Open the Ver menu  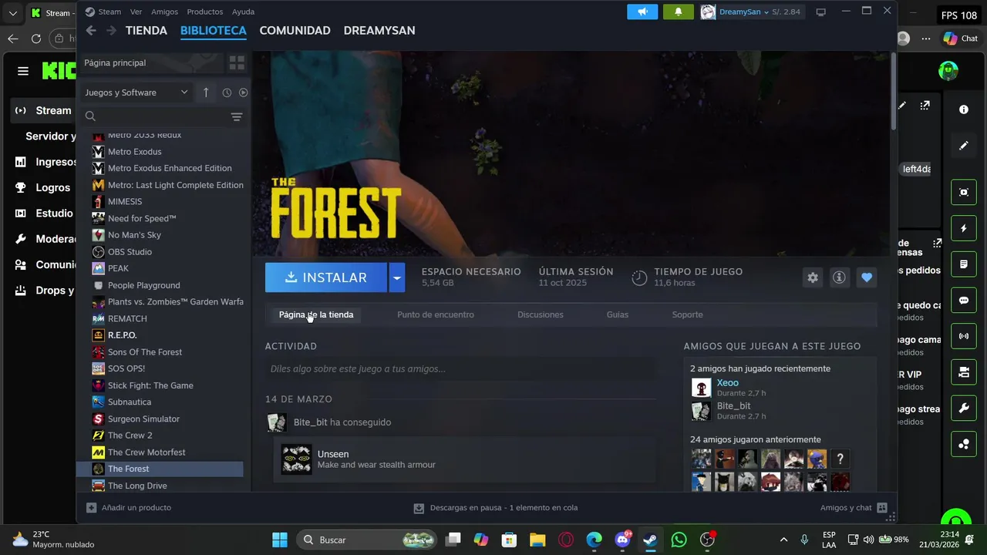[136, 12]
